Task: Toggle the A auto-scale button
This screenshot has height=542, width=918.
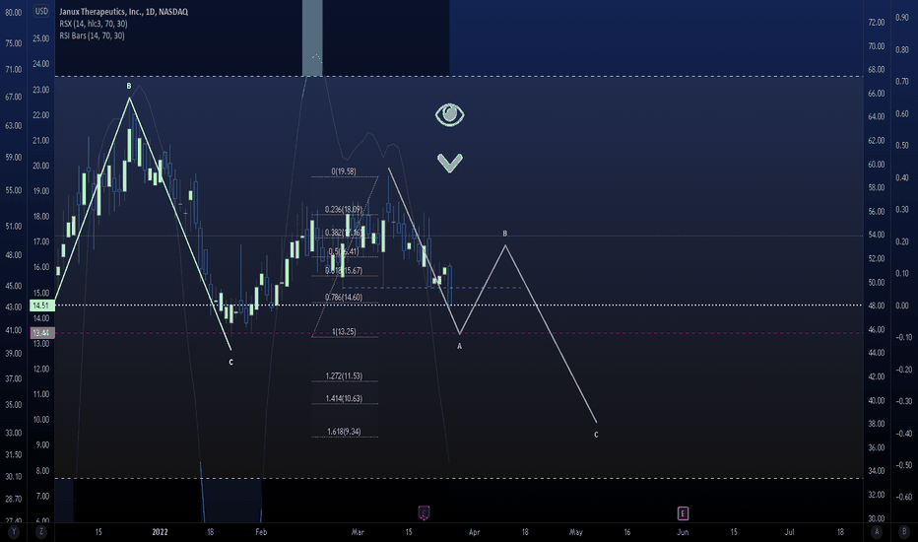Action: [876, 532]
